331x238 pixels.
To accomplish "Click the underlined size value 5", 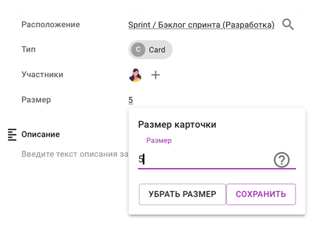I will [131, 100].
